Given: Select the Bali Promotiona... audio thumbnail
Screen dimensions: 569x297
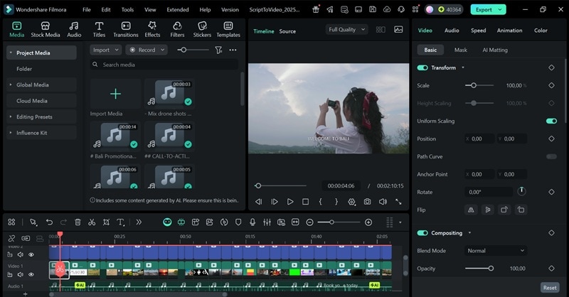Looking at the screenshot, I should (x=115, y=136).
